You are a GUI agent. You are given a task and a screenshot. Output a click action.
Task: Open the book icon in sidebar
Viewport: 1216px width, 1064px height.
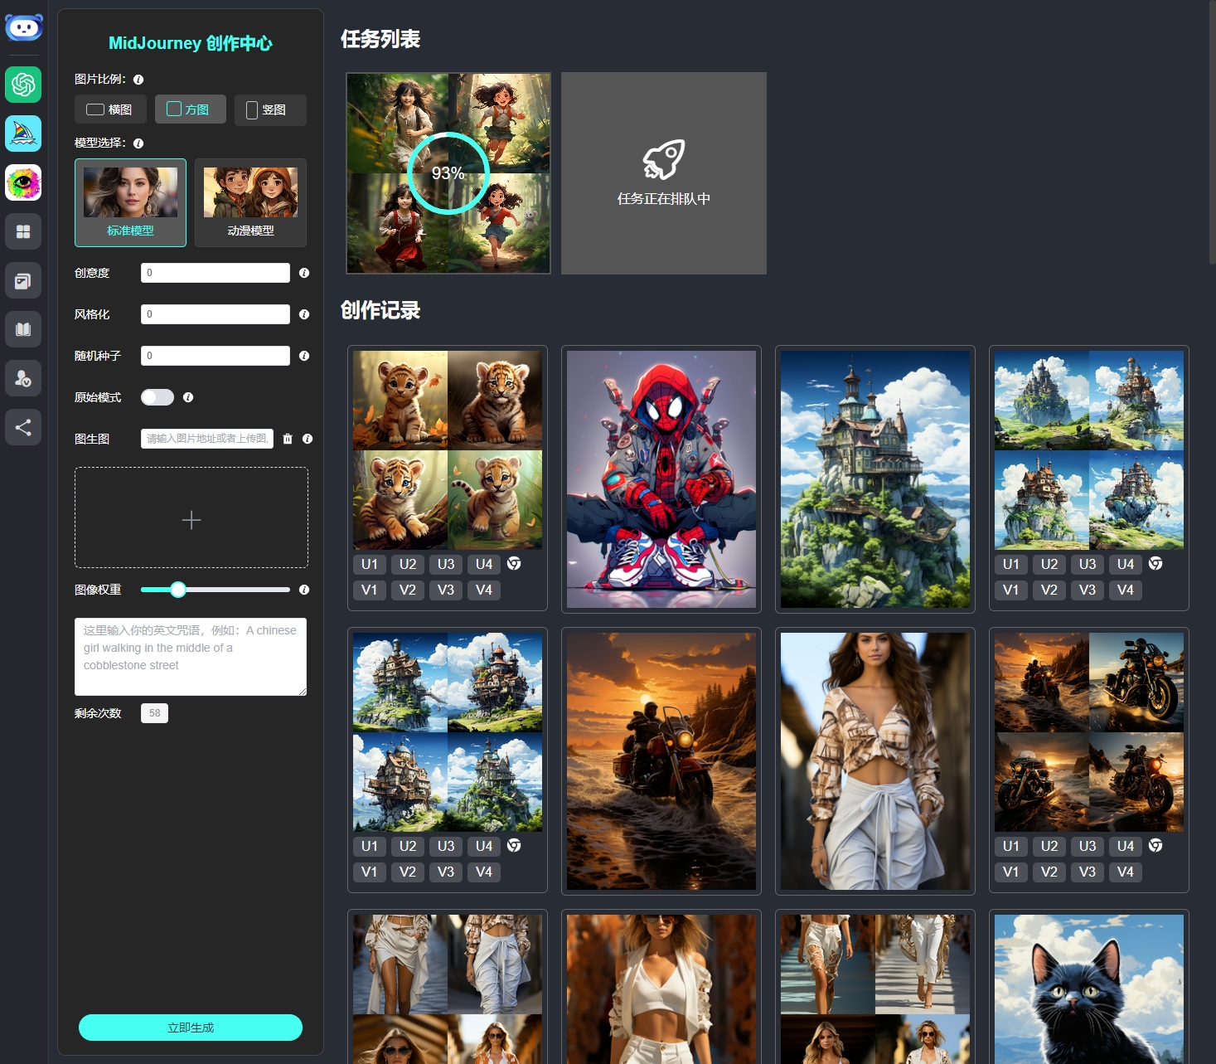[x=23, y=329]
